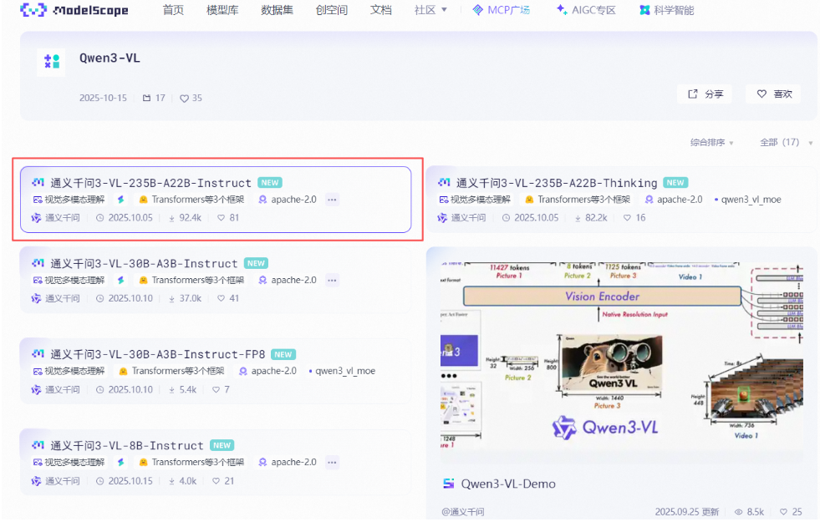
Task: Click more tags ellipsis on 8B-Instruct card
Action: (332, 463)
